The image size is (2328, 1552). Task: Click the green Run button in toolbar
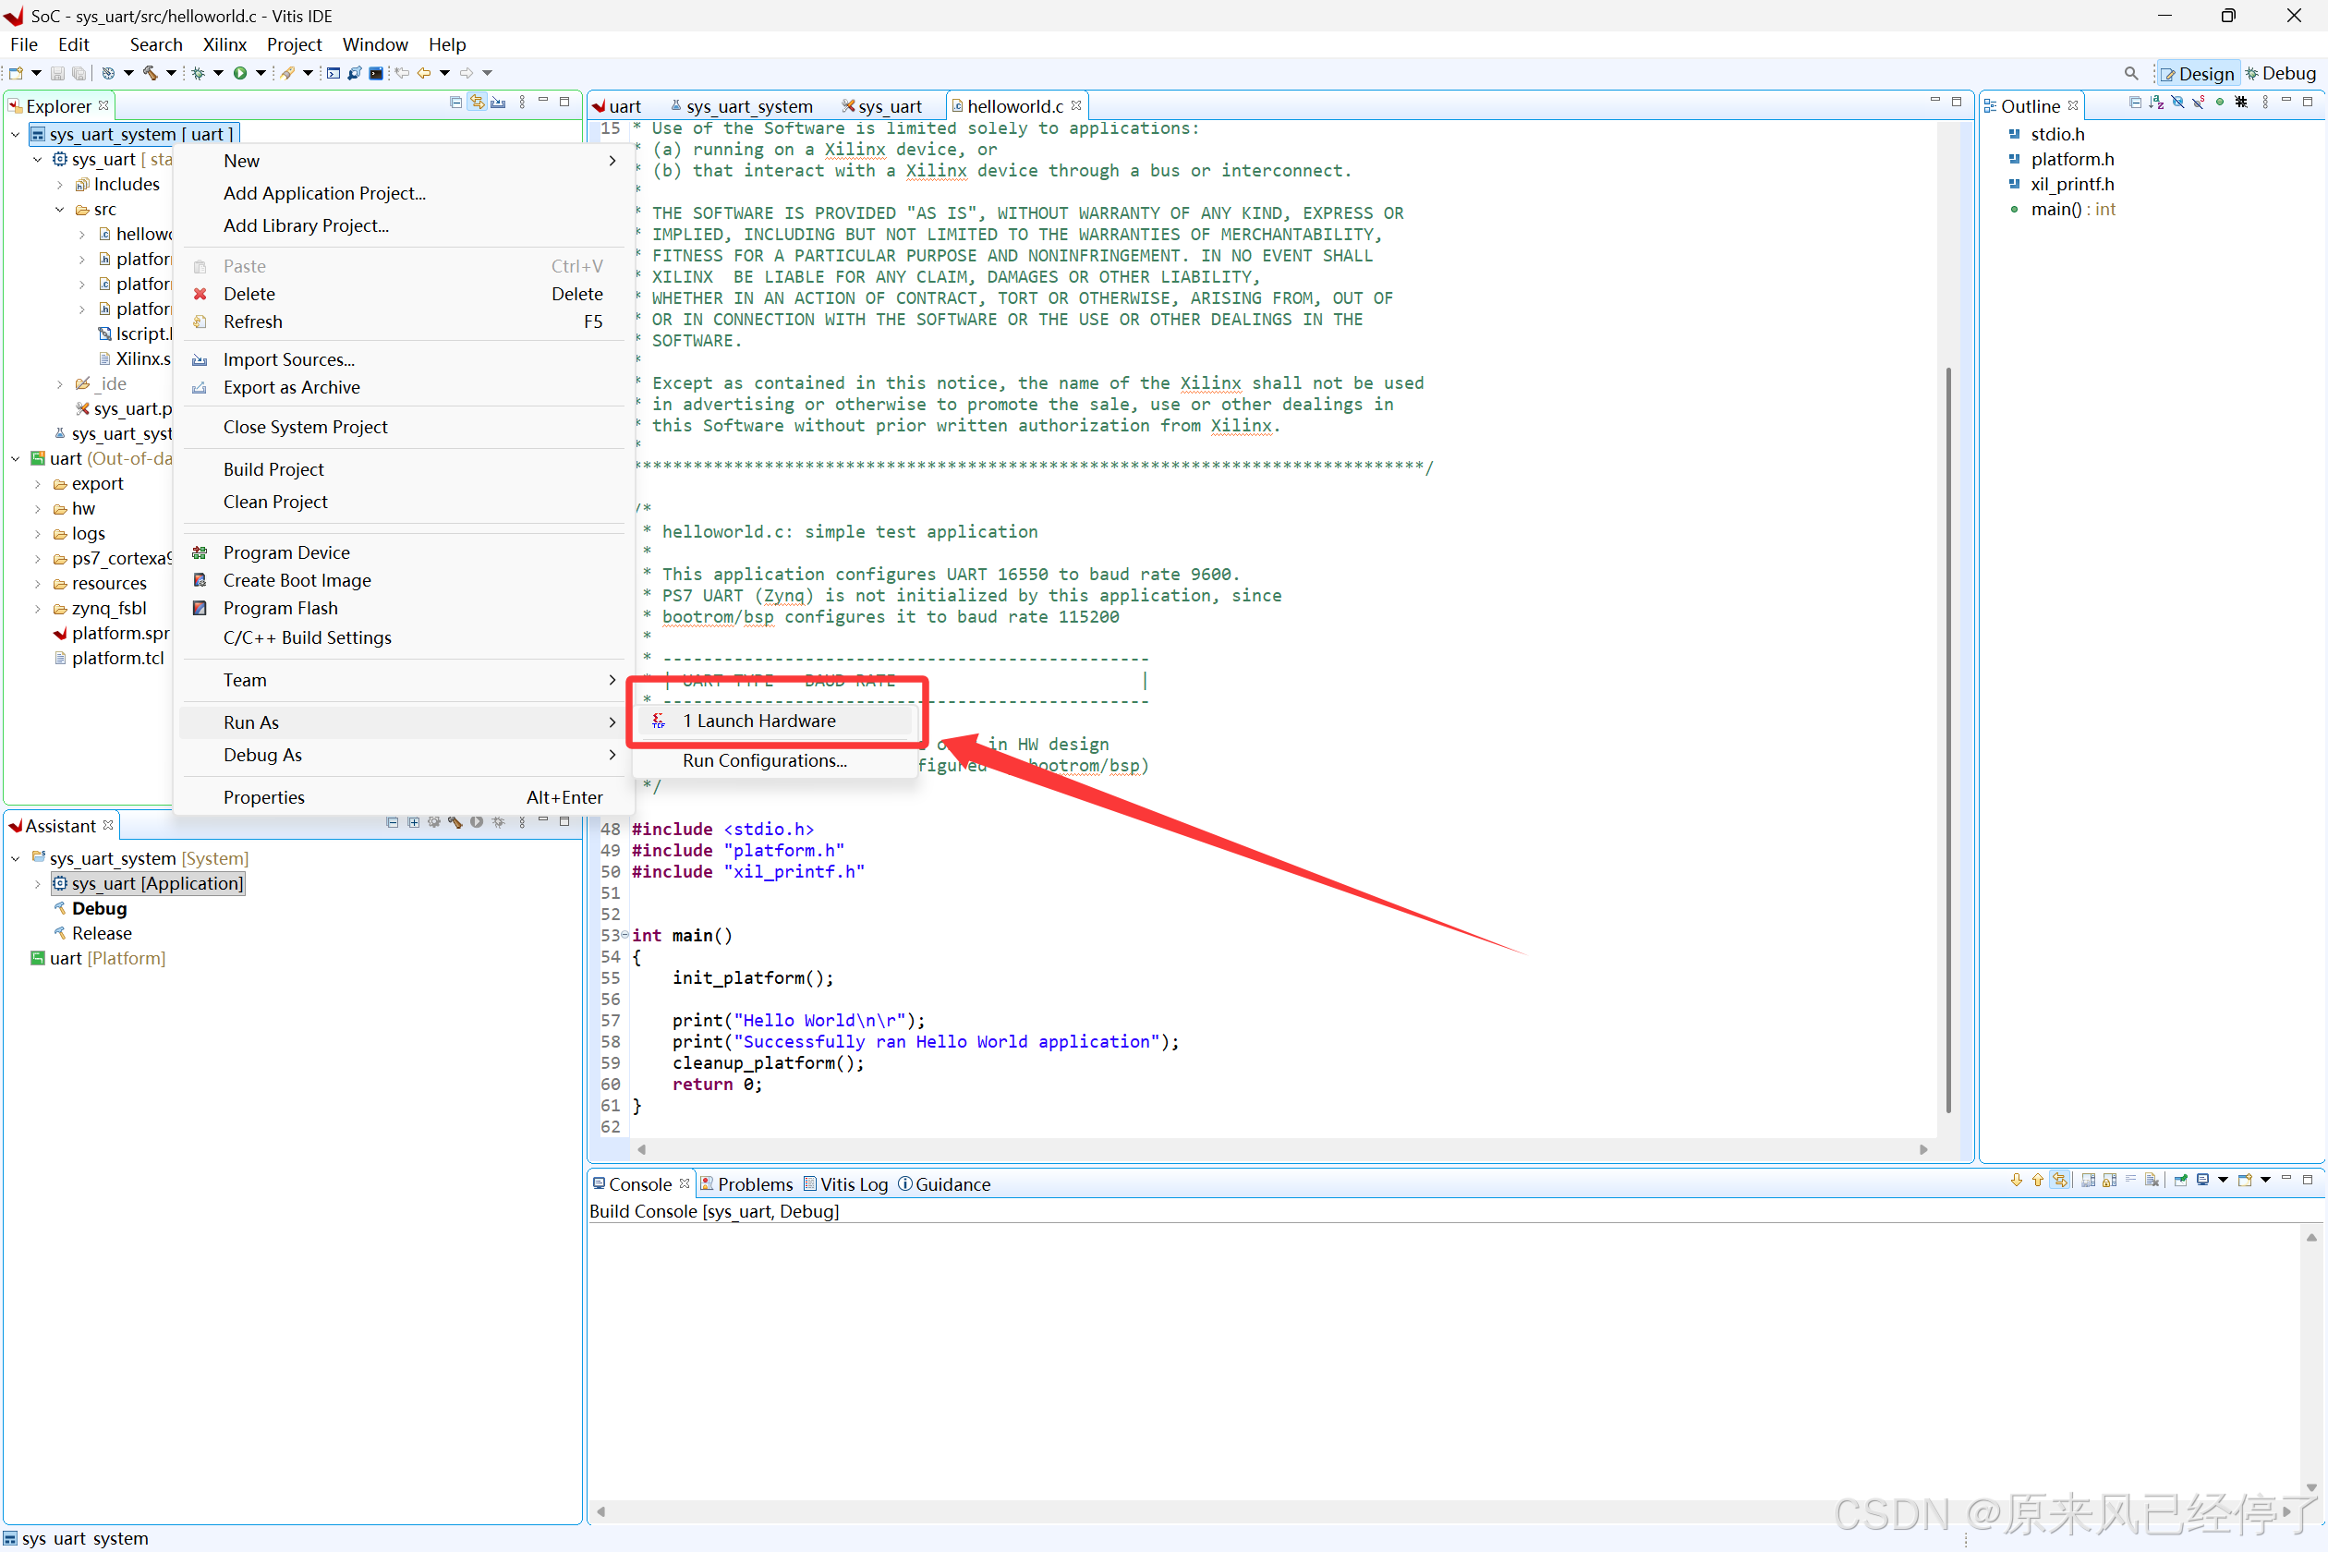pyautogui.click(x=239, y=73)
